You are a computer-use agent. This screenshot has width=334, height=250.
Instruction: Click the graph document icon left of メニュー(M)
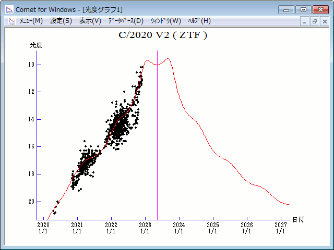click(x=10, y=21)
